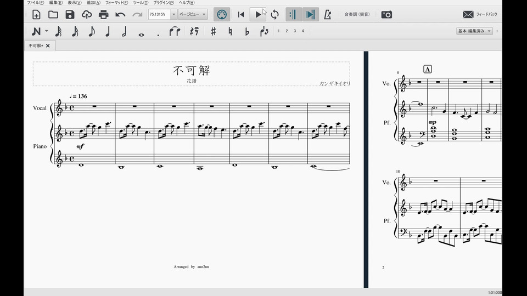The height and width of the screenshot is (296, 527).
Task: Open the ページビュー view mode dropdown
Action: coord(192,14)
